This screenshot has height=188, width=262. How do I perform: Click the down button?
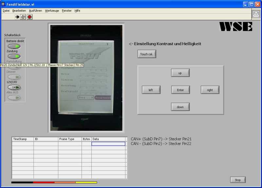click(180, 107)
